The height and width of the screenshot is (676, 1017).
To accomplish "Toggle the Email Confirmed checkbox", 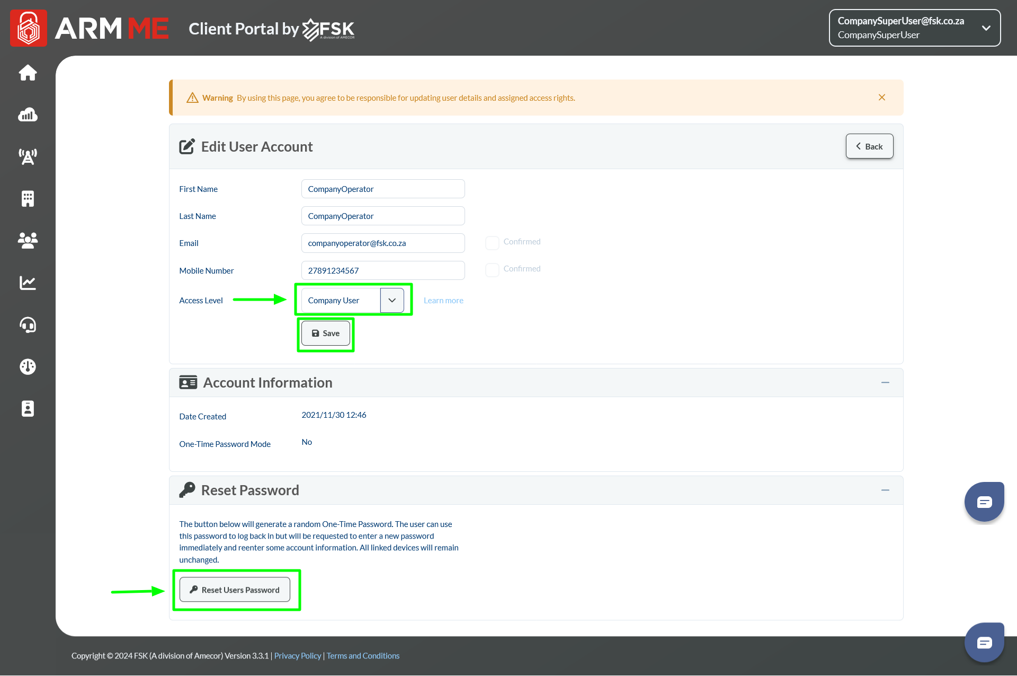I will point(492,242).
